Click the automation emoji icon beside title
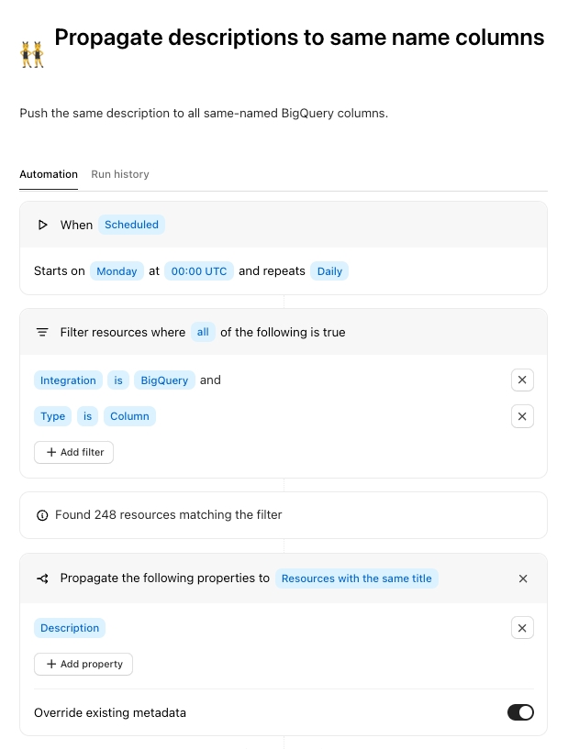 [x=32, y=55]
